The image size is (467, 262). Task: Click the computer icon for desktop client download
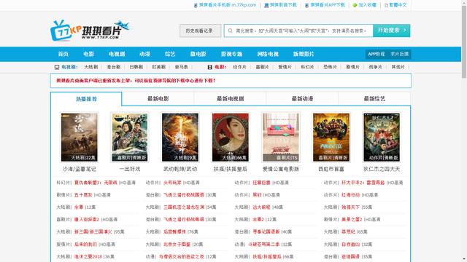[x=266, y=5]
